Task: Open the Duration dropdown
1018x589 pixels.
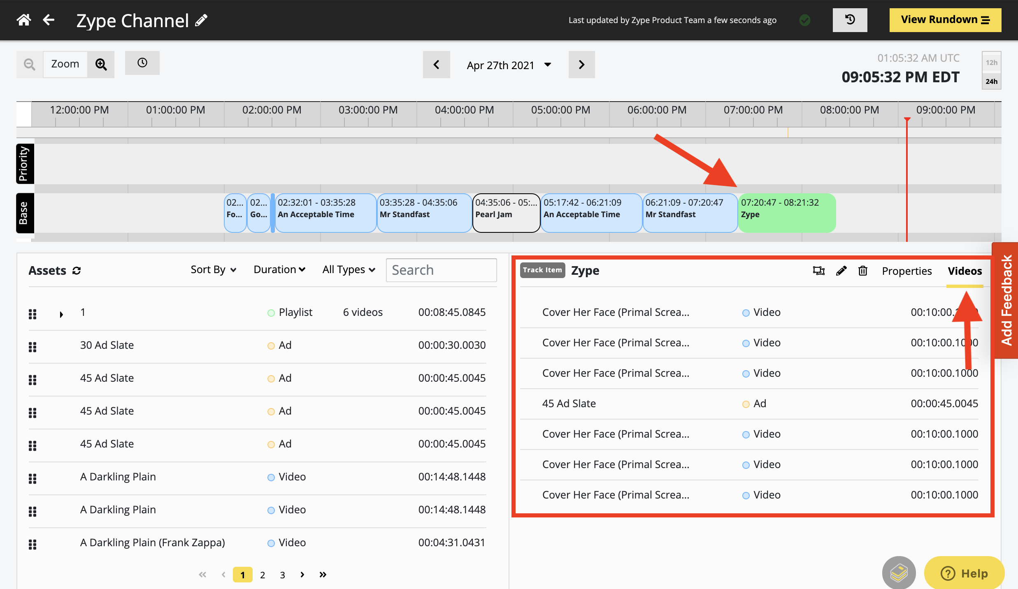Action: pos(279,269)
